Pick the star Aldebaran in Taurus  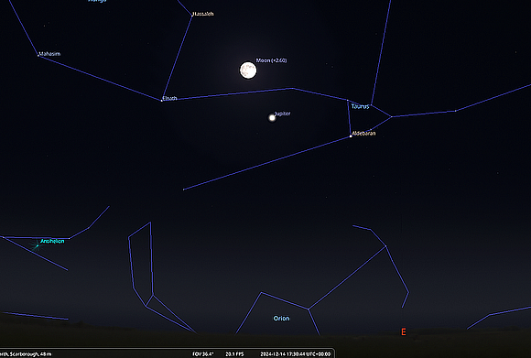[x=351, y=136]
